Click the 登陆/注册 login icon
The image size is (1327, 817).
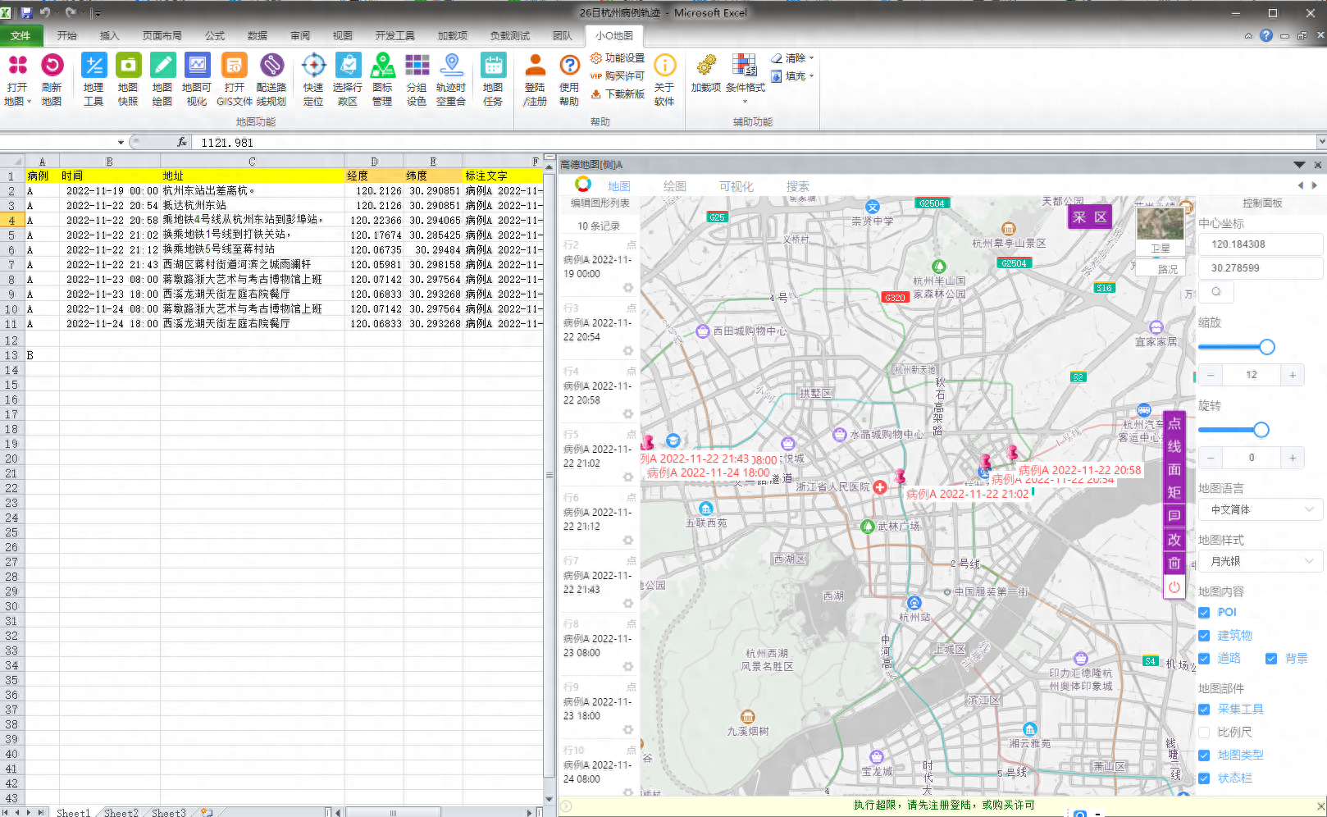(x=535, y=66)
